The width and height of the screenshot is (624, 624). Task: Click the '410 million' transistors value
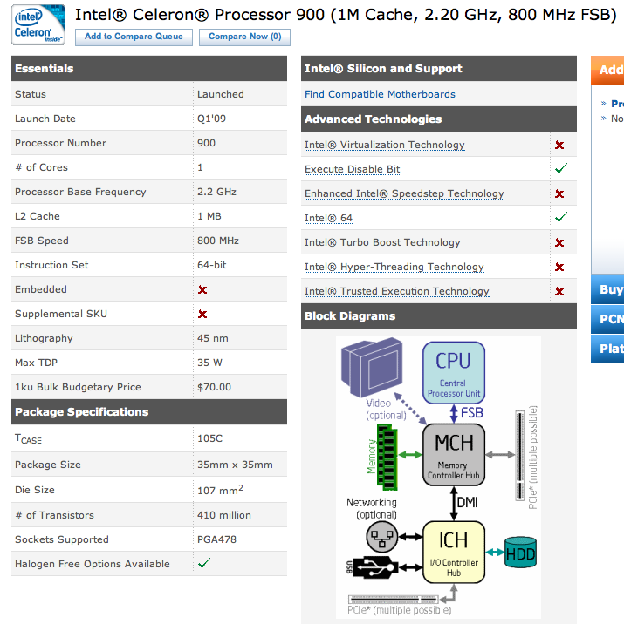(224, 515)
